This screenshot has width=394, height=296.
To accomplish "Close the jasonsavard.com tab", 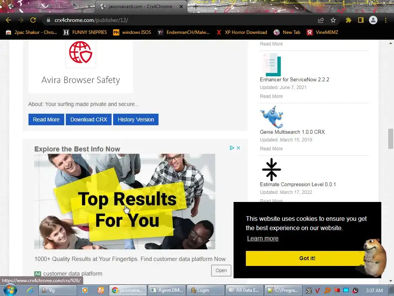I will (x=181, y=7).
